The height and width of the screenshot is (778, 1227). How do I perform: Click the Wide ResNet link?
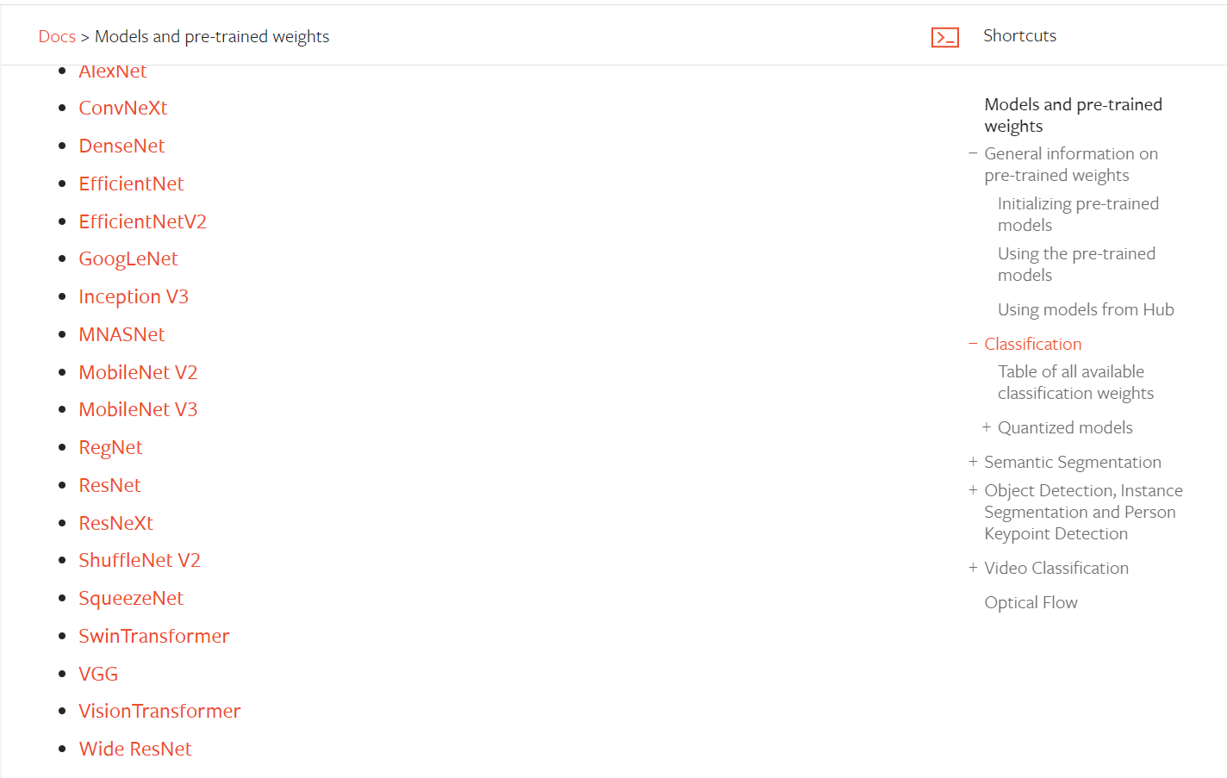[x=135, y=749]
